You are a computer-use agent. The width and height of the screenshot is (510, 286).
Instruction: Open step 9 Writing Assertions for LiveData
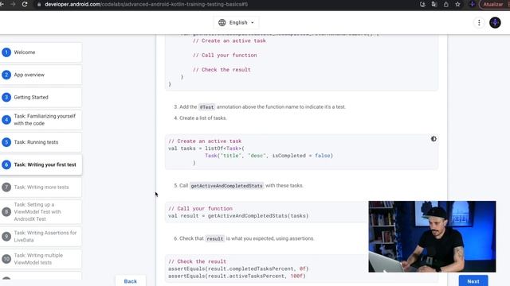click(x=41, y=237)
